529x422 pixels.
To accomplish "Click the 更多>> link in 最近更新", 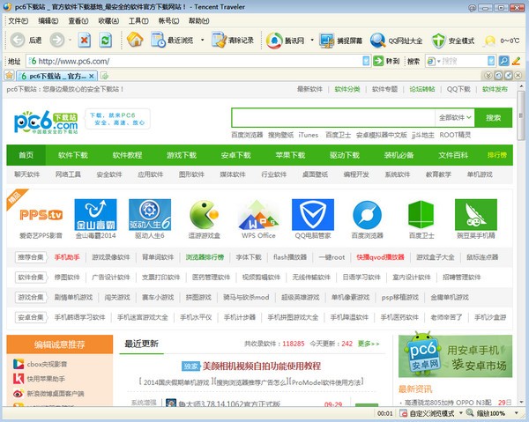I will coord(369,344).
